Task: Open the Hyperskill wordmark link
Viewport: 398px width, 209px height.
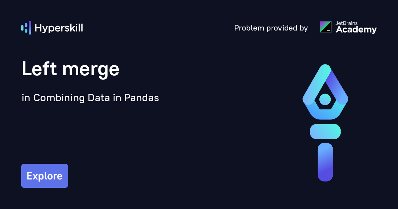Action: (x=59, y=28)
